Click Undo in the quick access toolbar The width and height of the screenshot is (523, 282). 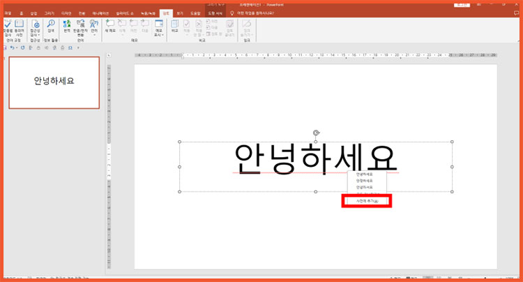pos(12,47)
